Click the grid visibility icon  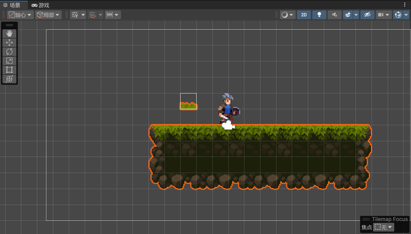click(75, 15)
